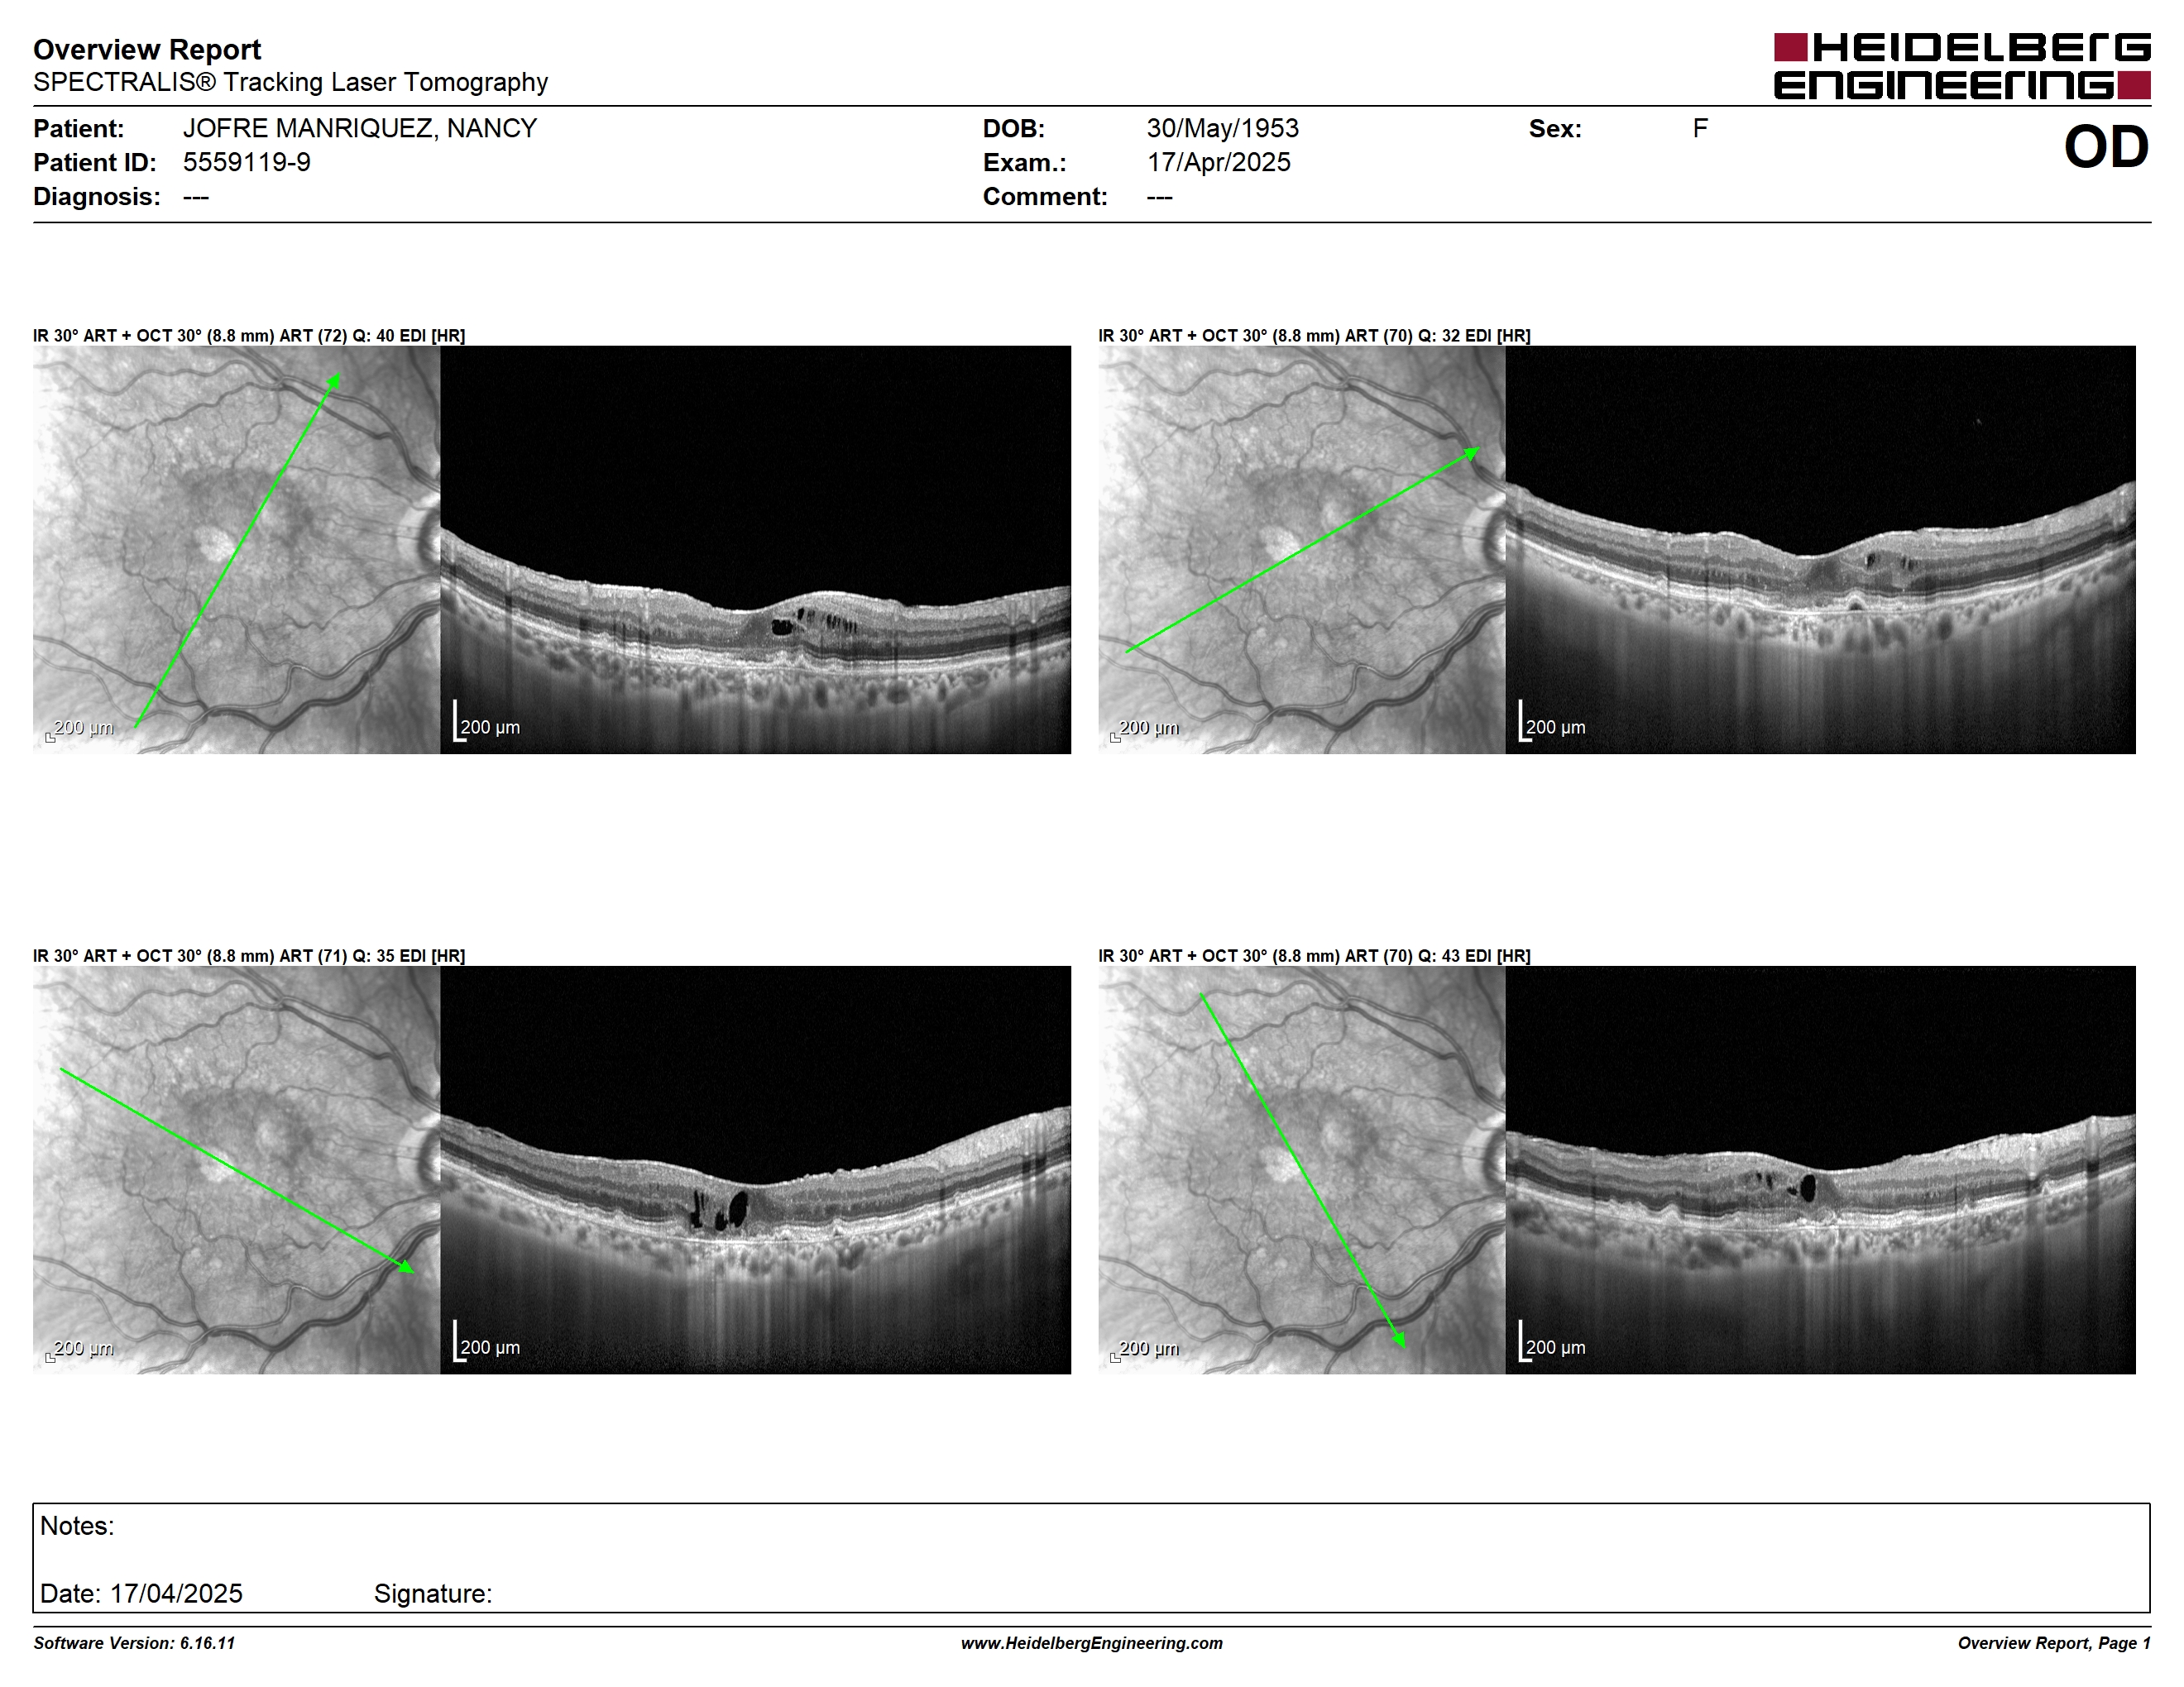Click the scan caption with Q: 40
Screen dimensions: 2184x1687
pyautogui.click(x=249, y=336)
